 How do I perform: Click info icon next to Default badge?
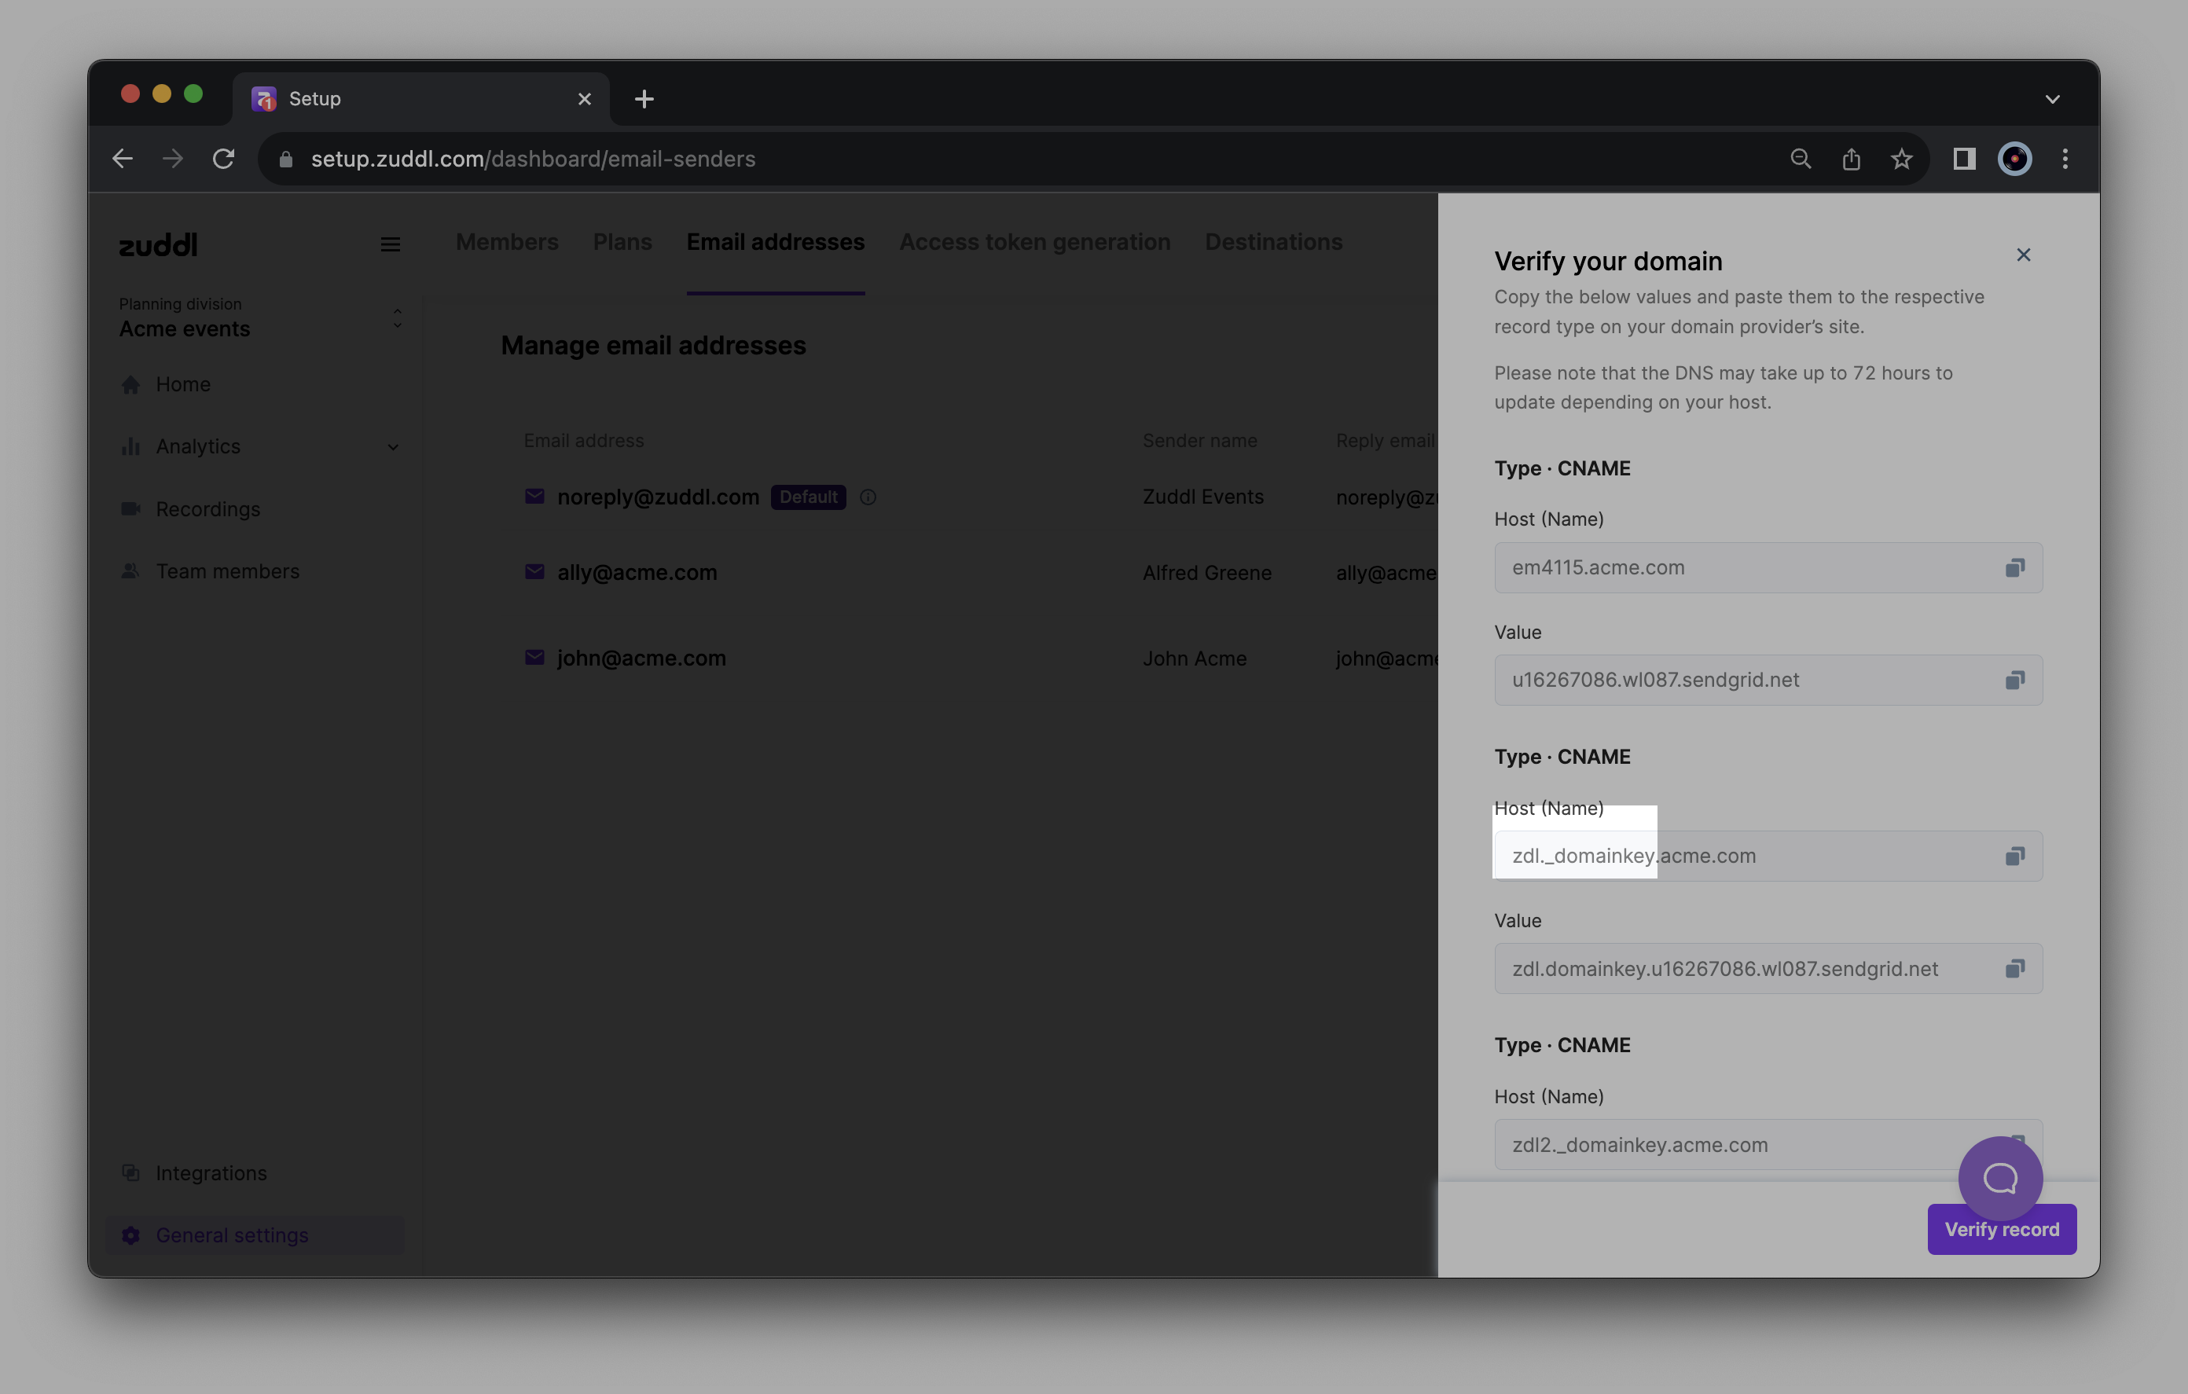click(868, 497)
